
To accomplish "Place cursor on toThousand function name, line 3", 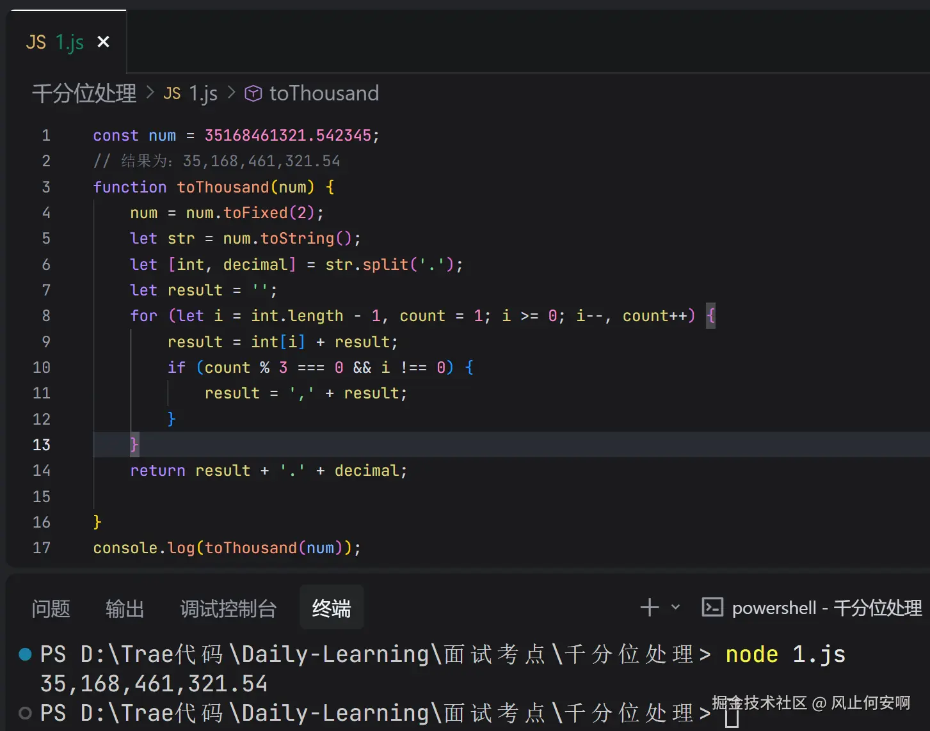I will [x=223, y=187].
